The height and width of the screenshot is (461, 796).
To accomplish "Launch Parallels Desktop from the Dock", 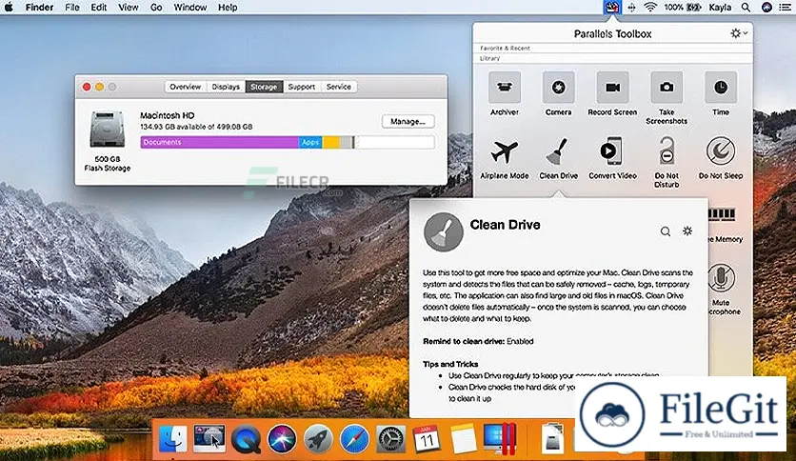I will [x=500, y=439].
